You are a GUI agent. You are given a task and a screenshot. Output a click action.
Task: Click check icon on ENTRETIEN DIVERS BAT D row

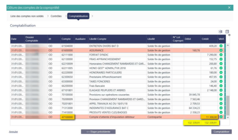point(221,46)
